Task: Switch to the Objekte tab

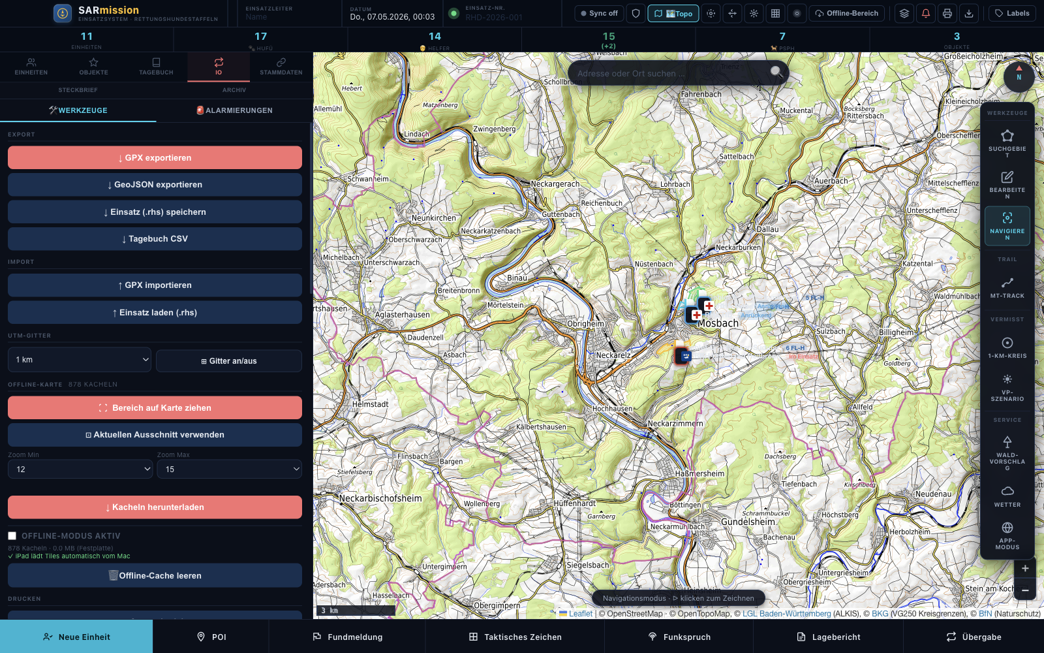Action: (x=94, y=67)
